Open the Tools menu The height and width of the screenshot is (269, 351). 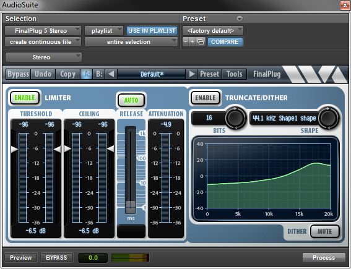[x=235, y=74]
